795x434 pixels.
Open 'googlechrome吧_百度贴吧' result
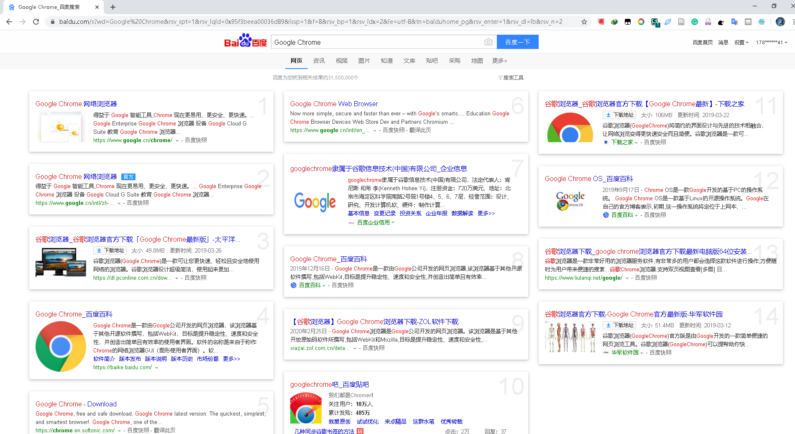pyautogui.click(x=330, y=384)
